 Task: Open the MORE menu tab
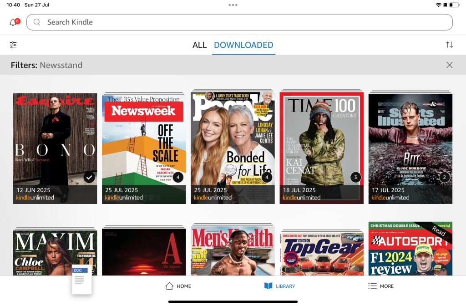click(x=381, y=286)
